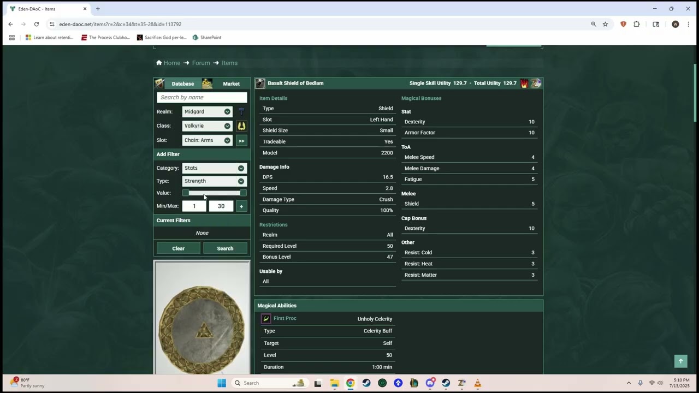Open the Items breadcrumb link

[x=229, y=63]
